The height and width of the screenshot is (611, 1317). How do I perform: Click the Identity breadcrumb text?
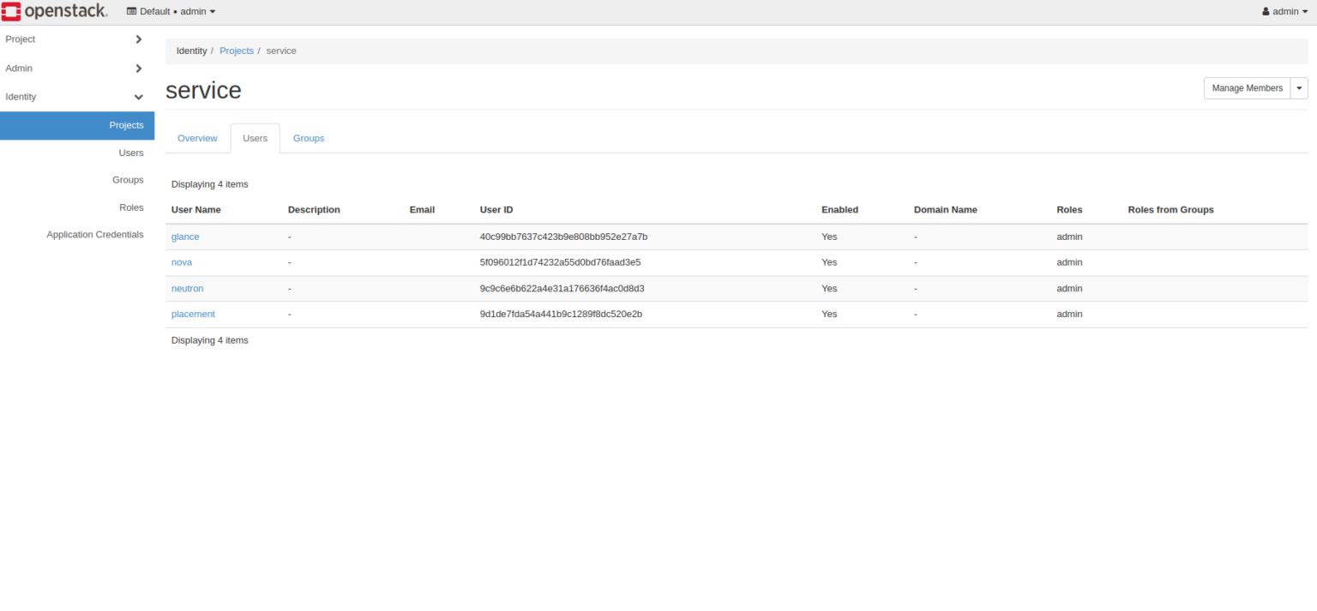pyautogui.click(x=191, y=51)
